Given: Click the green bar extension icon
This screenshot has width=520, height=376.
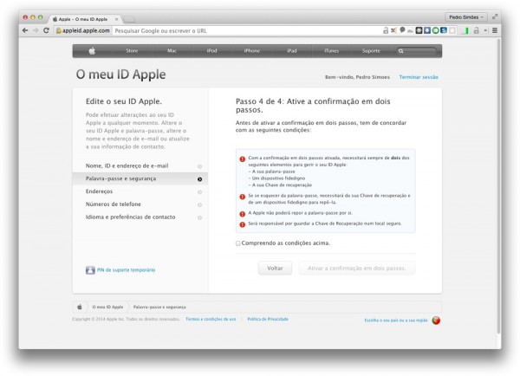Looking at the screenshot, I should pos(466,31).
